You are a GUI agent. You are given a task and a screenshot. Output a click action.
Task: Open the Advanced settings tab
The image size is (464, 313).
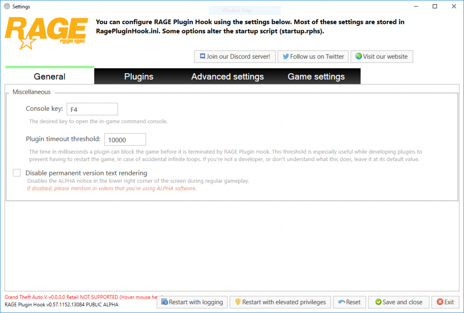227,76
